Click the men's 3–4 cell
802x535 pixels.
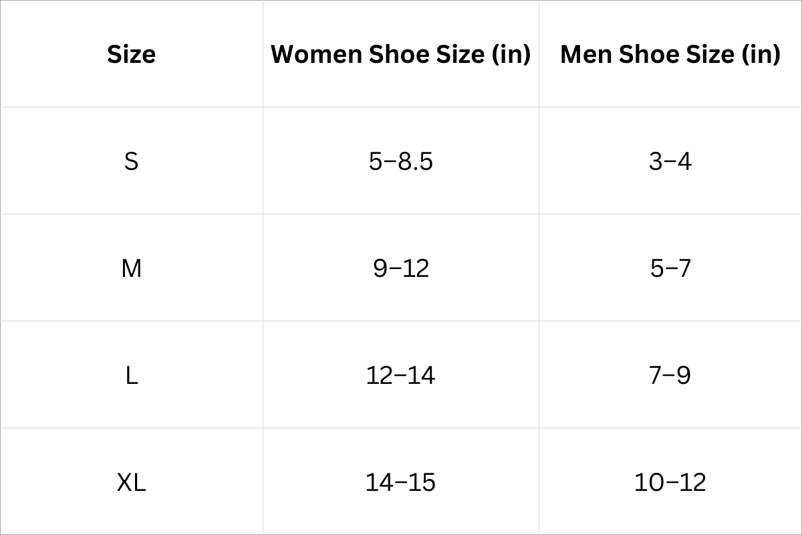click(x=670, y=161)
